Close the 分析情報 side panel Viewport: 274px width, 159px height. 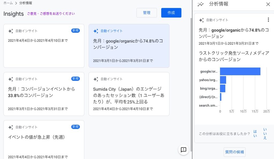[x=268, y=4]
